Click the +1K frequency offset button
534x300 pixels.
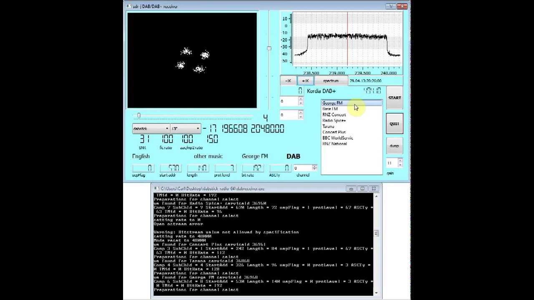click(x=305, y=81)
